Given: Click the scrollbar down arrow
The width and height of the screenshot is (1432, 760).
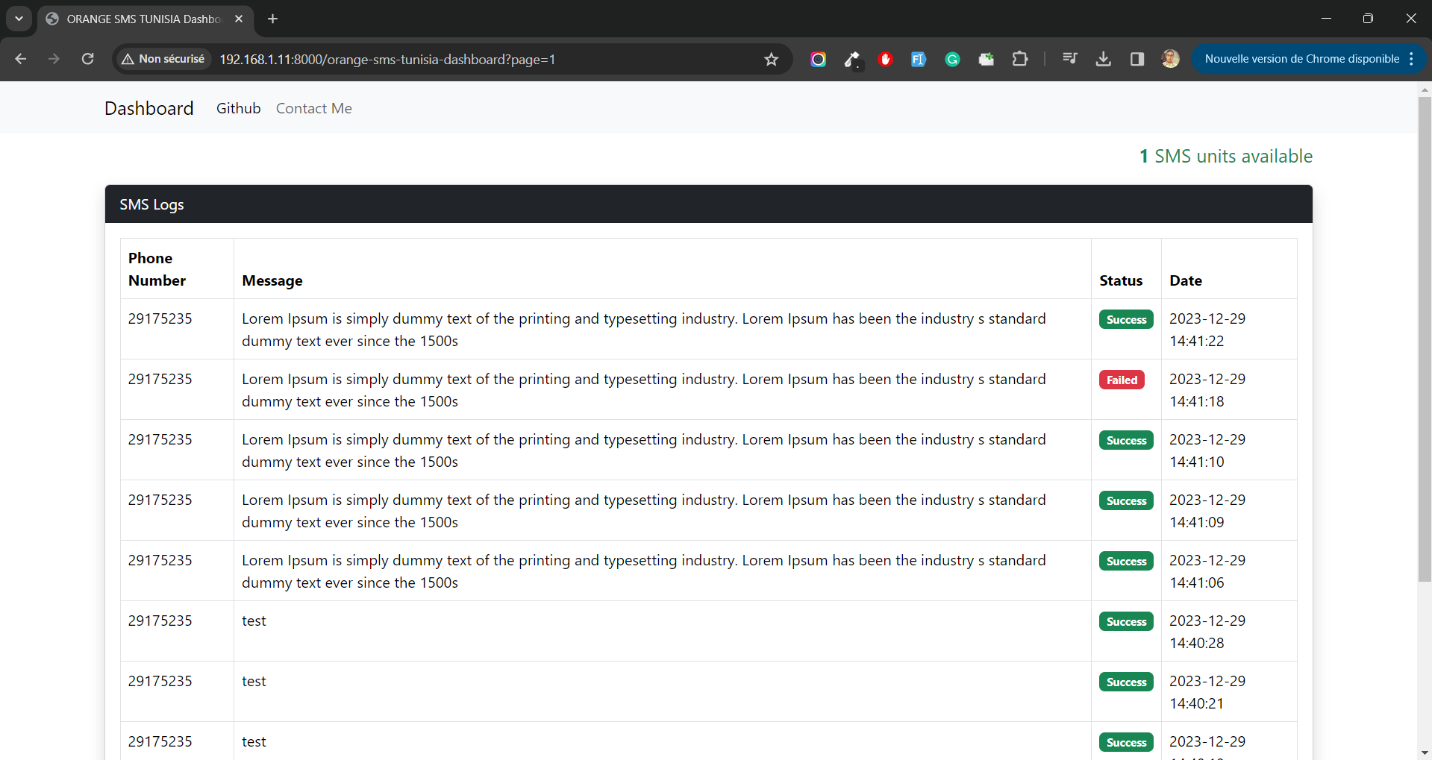Looking at the screenshot, I should coord(1425,753).
